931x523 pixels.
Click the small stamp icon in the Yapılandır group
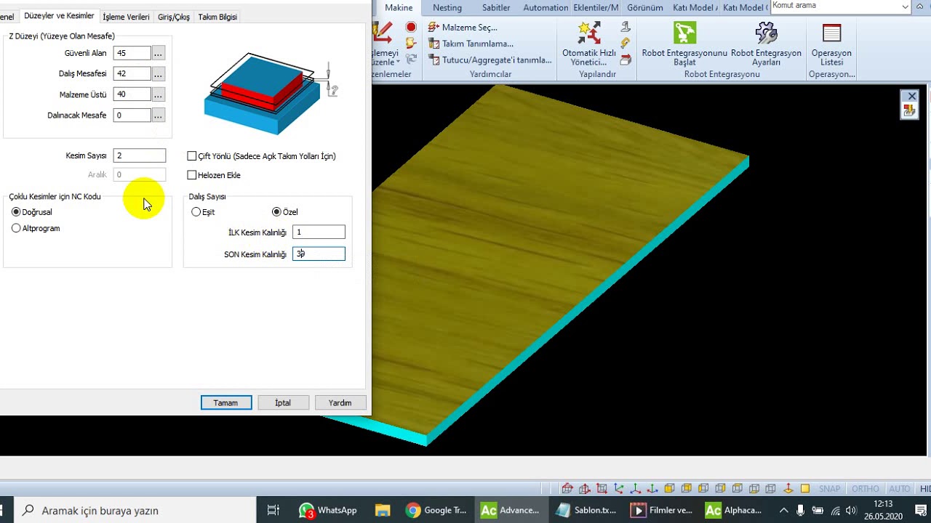(x=626, y=27)
